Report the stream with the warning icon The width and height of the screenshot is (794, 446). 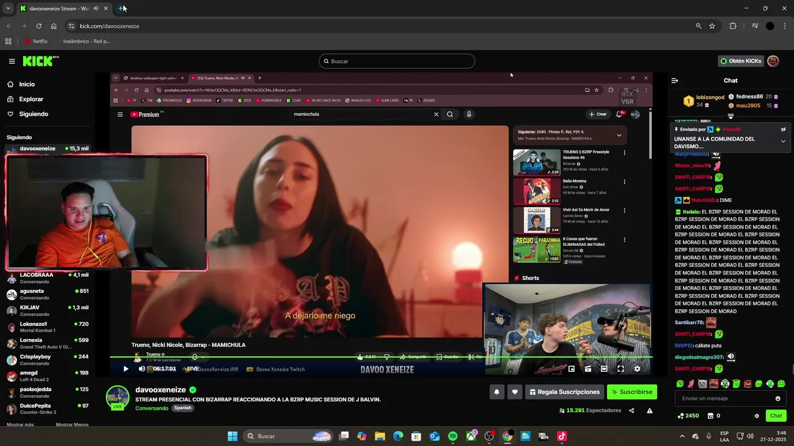tap(649, 411)
